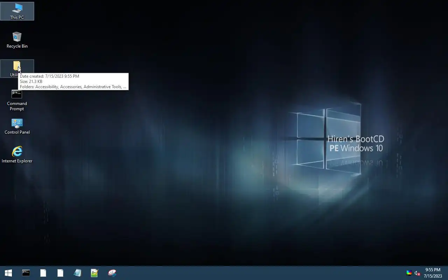
Task: Open the green notepad with pencil icon
Action: tap(94, 273)
